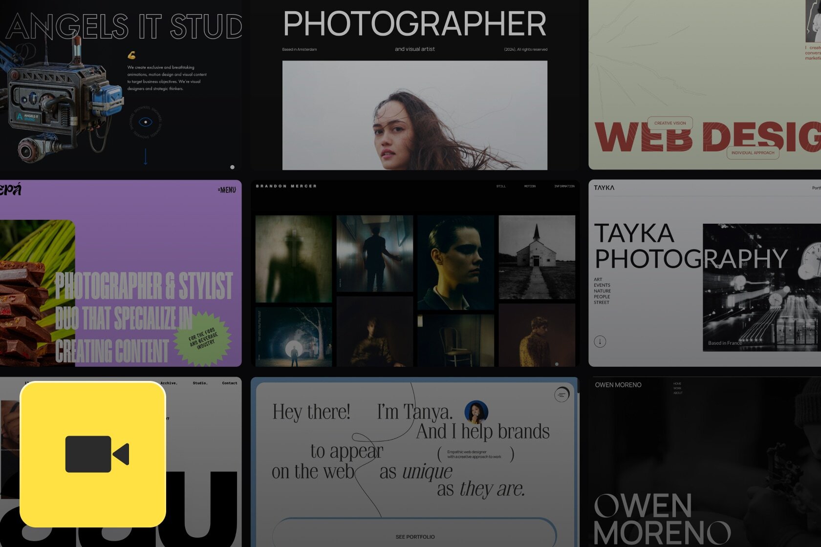Select the STREET category in Tayka template
This screenshot has height=547, width=821.
pyautogui.click(x=602, y=302)
